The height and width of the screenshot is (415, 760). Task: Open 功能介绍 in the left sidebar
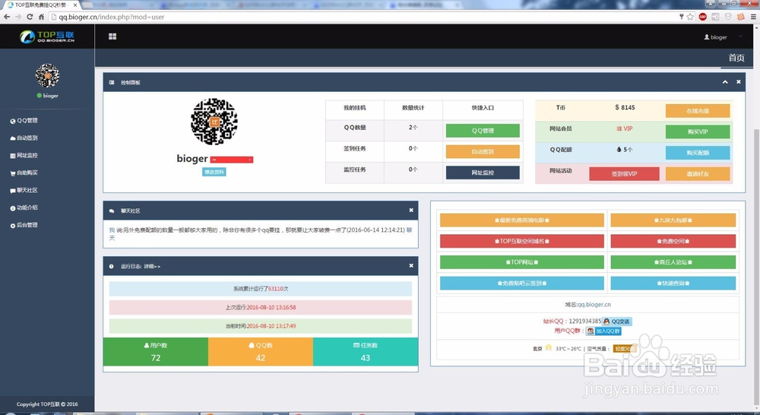(24, 208)
